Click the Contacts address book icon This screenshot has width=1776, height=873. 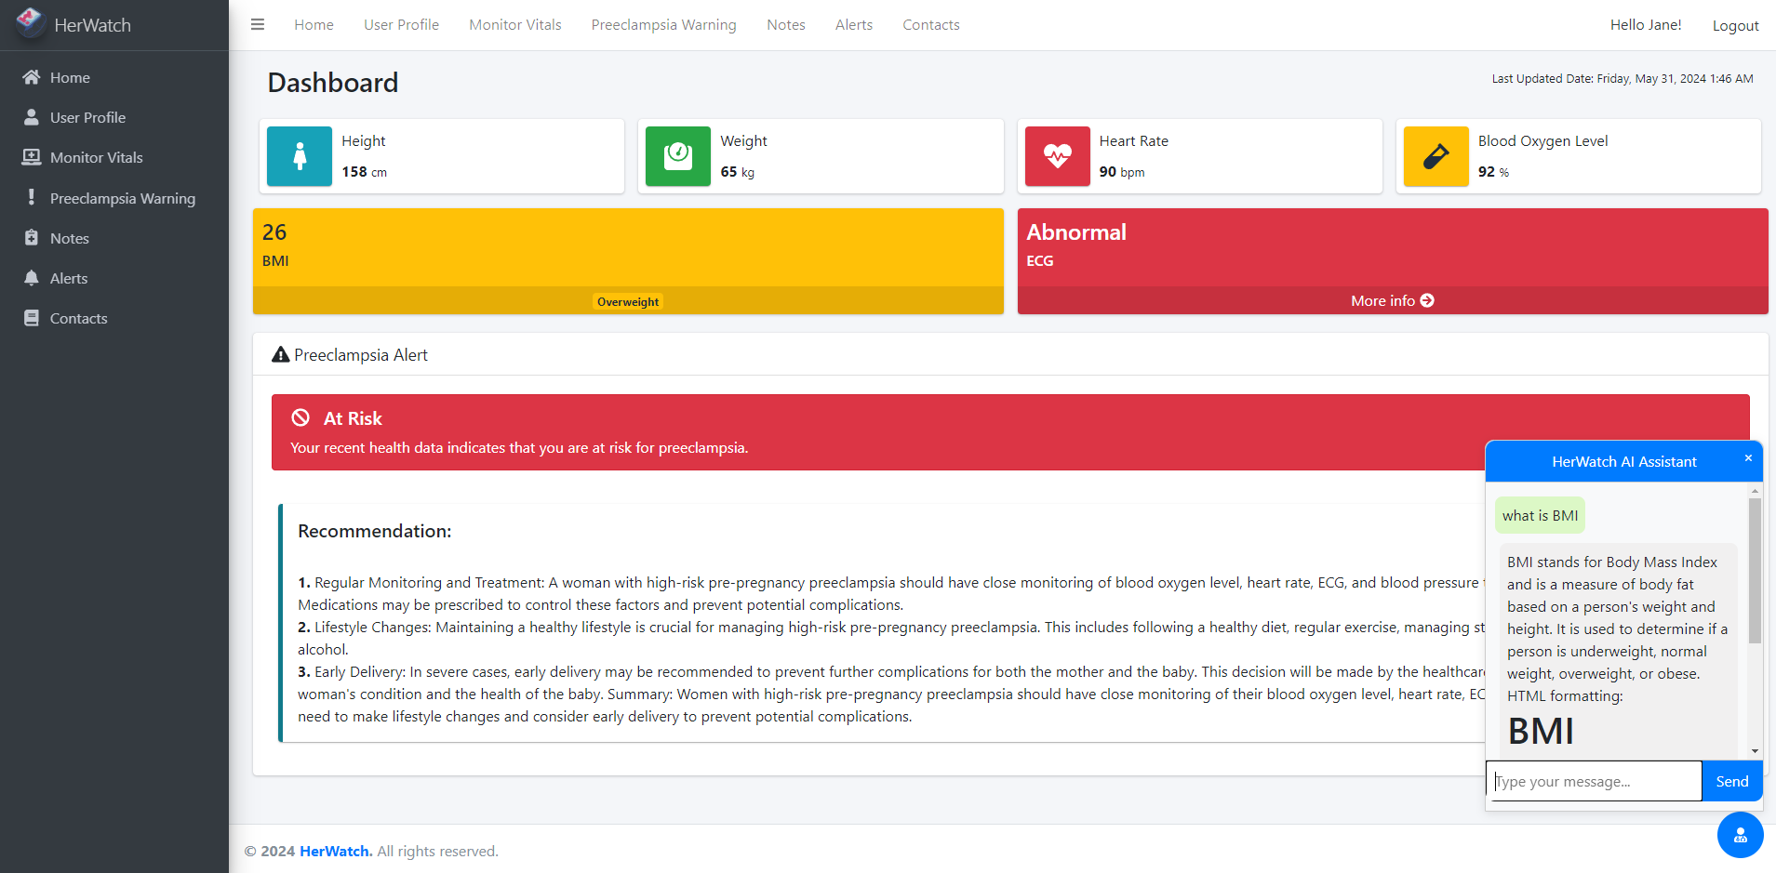32,318
